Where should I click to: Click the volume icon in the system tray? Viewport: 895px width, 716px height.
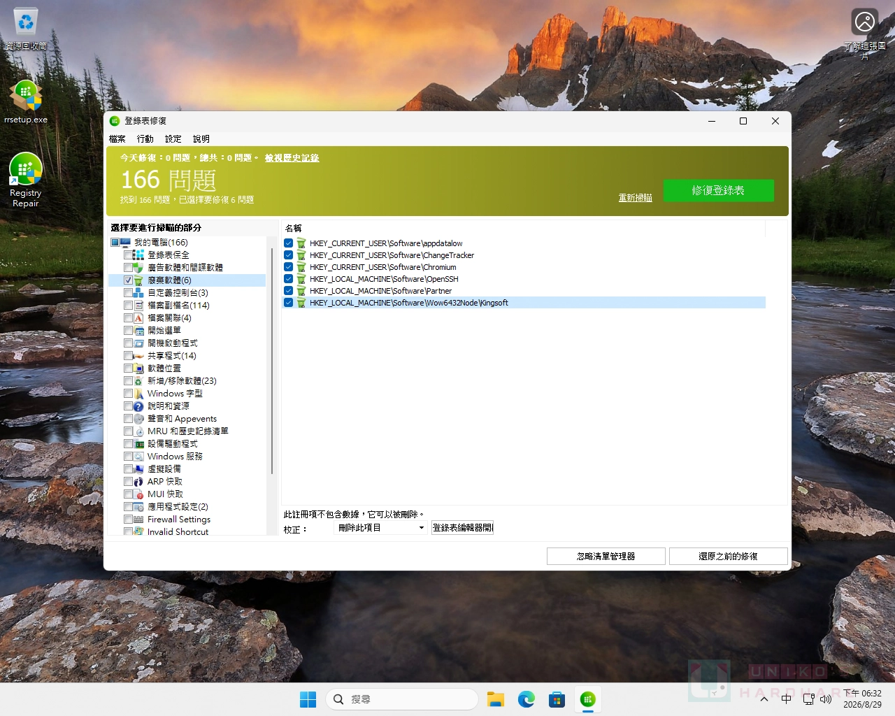pos(826,699)
